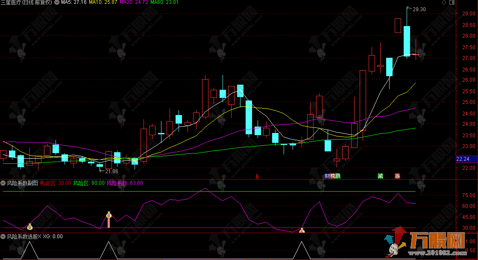Expand the 风险系数副图 indicator menu arrow
Screen dimensions: 478x260
3,183
